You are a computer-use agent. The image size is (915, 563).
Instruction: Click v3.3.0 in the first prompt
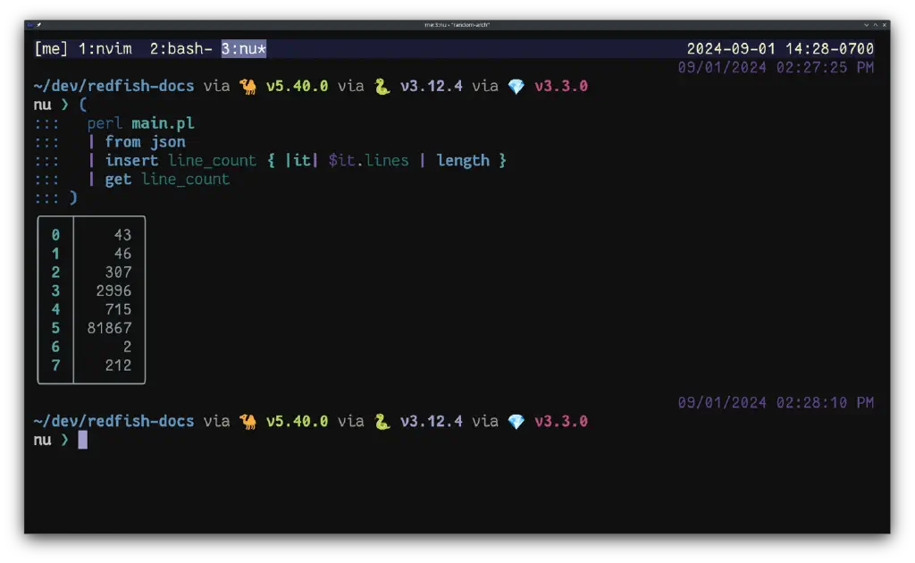[561, 87]
